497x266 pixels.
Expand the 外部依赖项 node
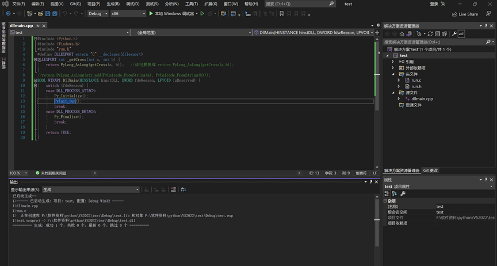coord(393,68)
